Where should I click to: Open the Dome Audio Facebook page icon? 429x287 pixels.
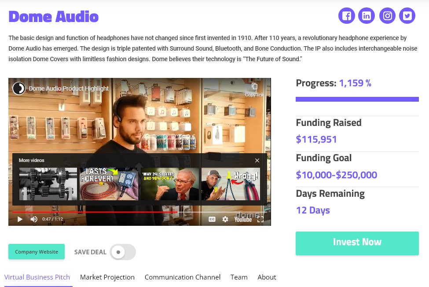coord(346,15)
